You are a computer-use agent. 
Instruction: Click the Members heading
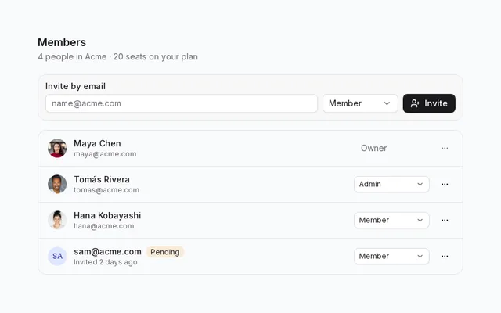pos(62,42)
